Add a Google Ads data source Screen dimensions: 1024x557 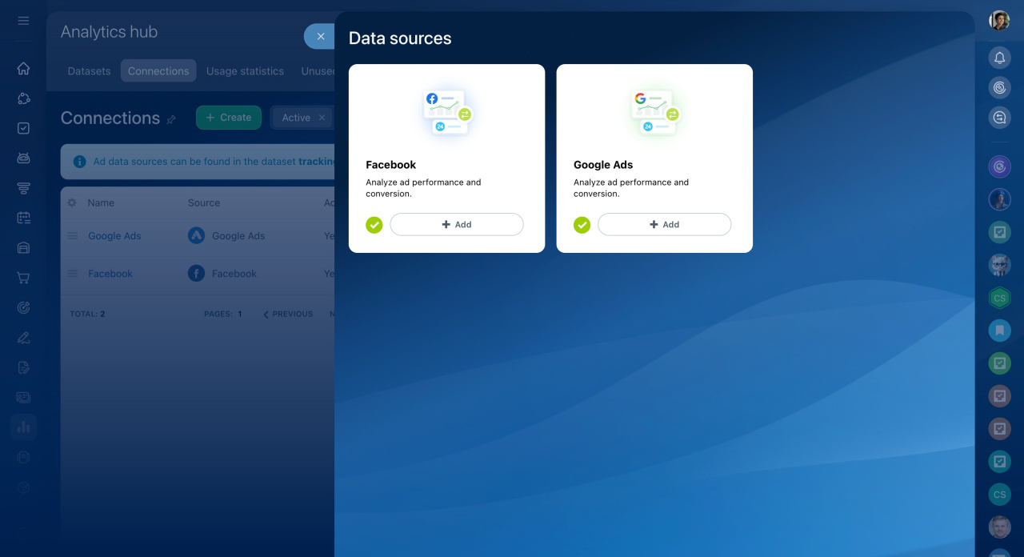click(664, 225)
